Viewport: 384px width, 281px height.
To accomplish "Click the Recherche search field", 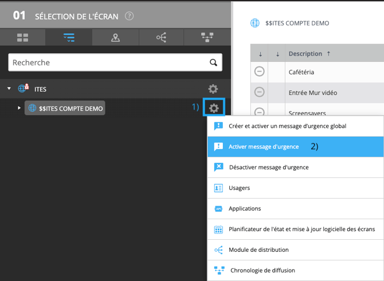I will [x=106, y=62].
